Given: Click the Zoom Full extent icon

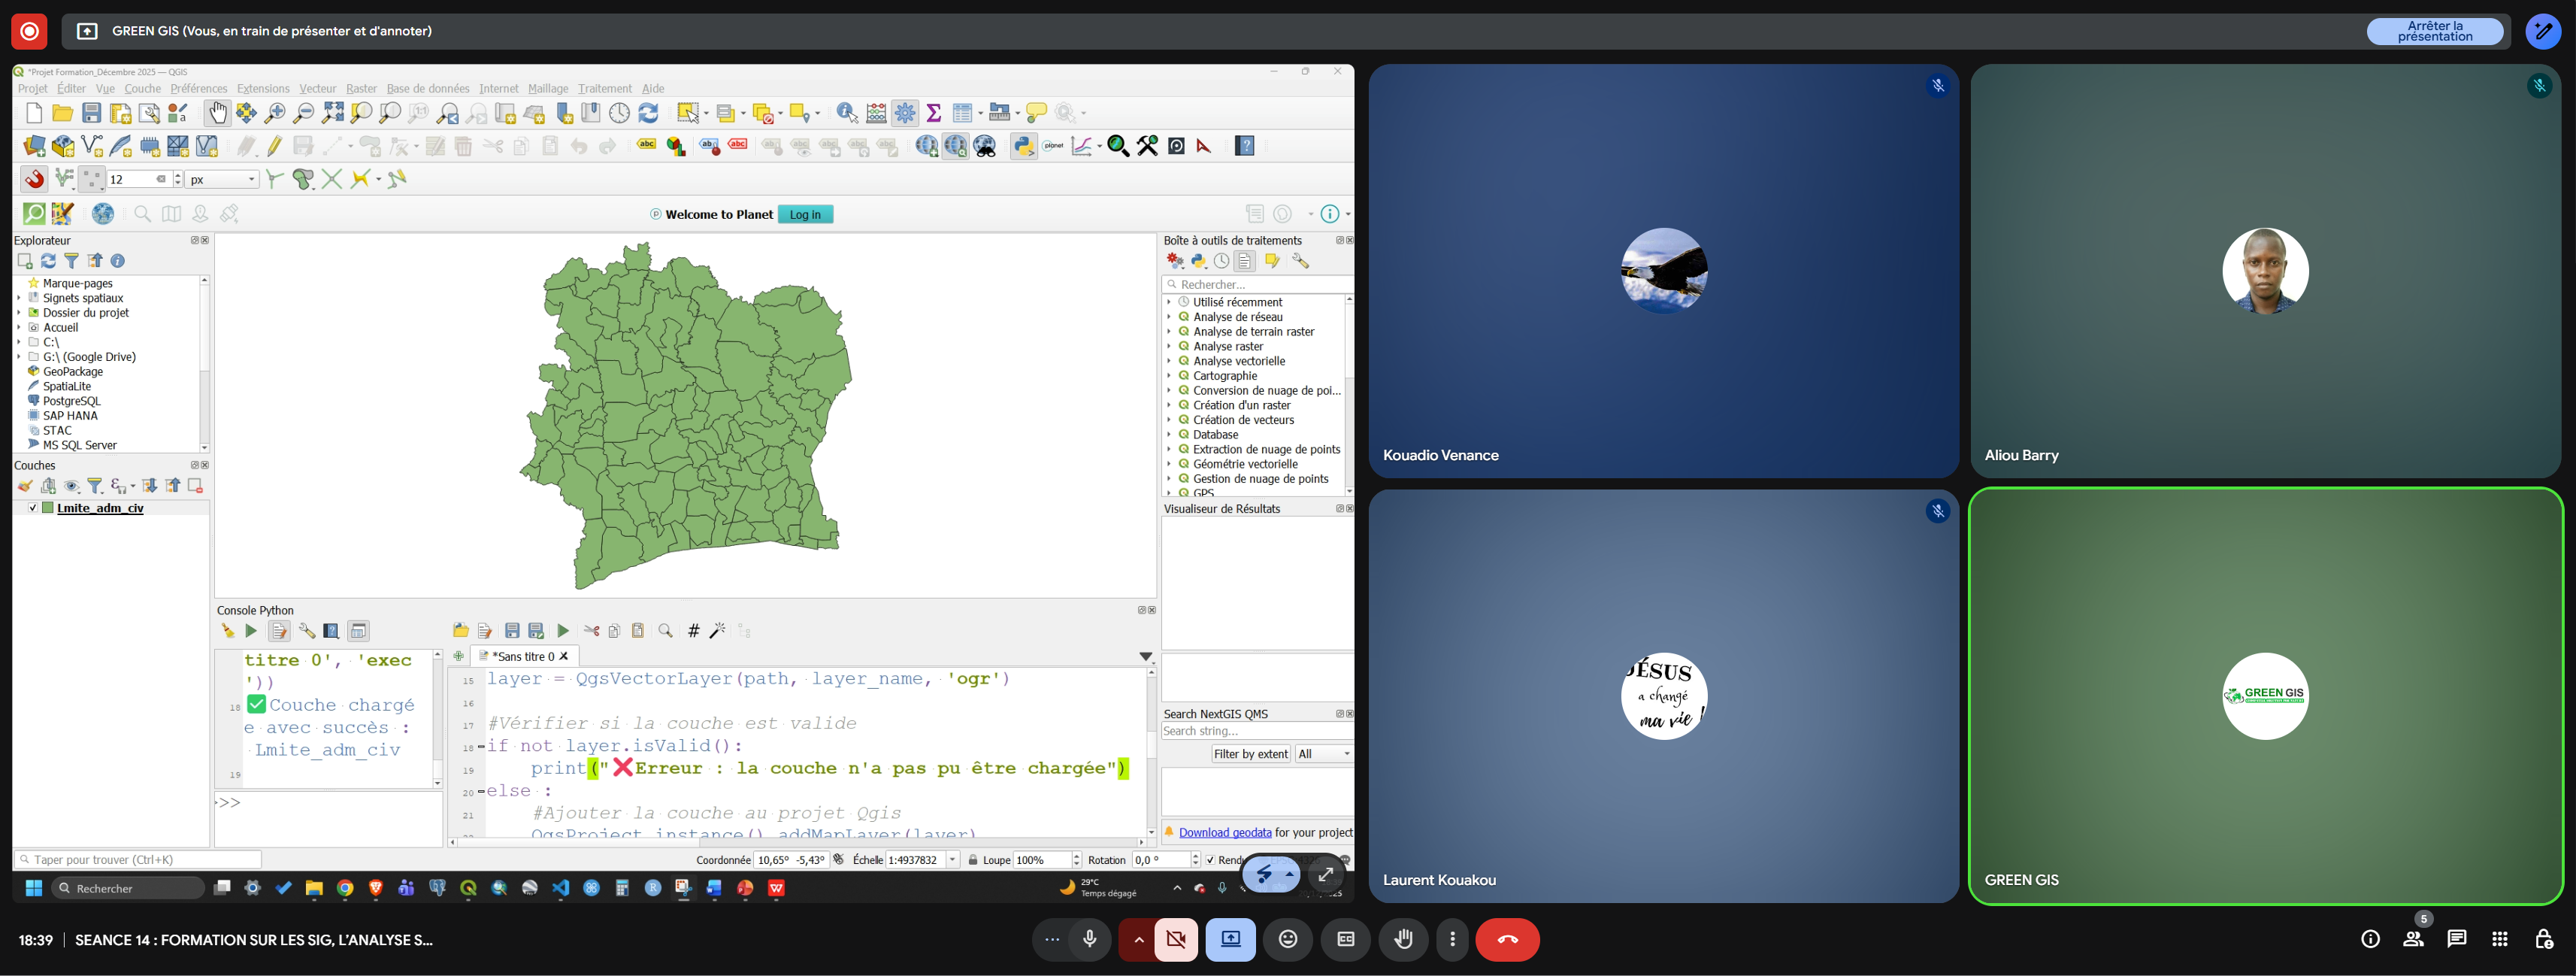Looking at the screenshot, I should click(x=333, y=113).
